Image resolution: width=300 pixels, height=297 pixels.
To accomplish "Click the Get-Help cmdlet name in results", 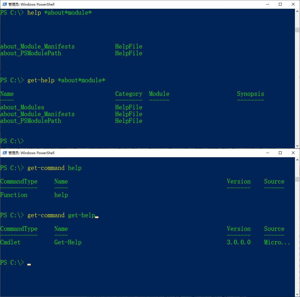I will click(x=68, y=242).
